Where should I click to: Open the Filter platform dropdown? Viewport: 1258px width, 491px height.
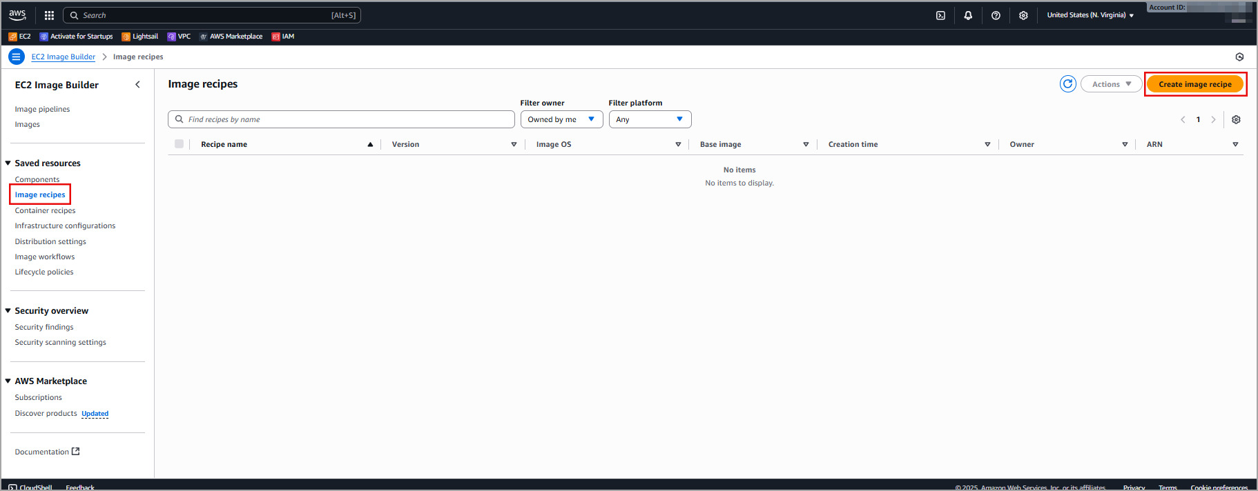[x=650, y=119]
